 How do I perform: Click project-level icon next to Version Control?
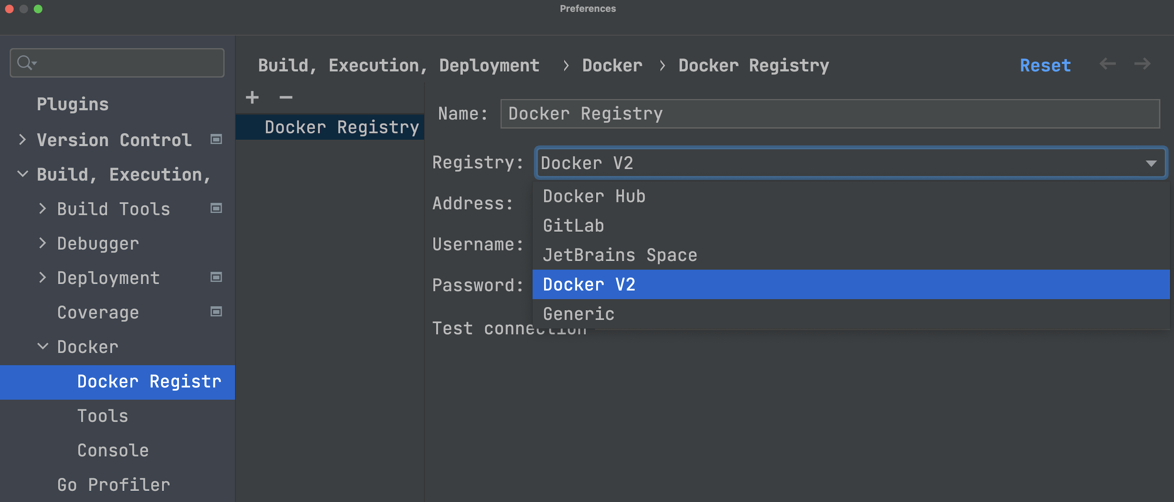pyautogui.click(x=216, y=139)
